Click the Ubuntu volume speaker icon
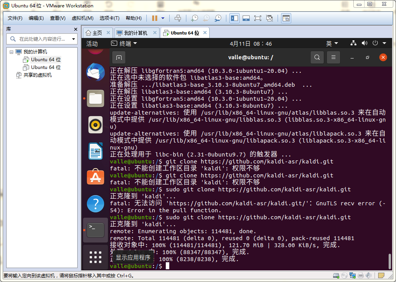Image resolution: width=396 pixels, height=282 pixels. [x=364, y=43]
